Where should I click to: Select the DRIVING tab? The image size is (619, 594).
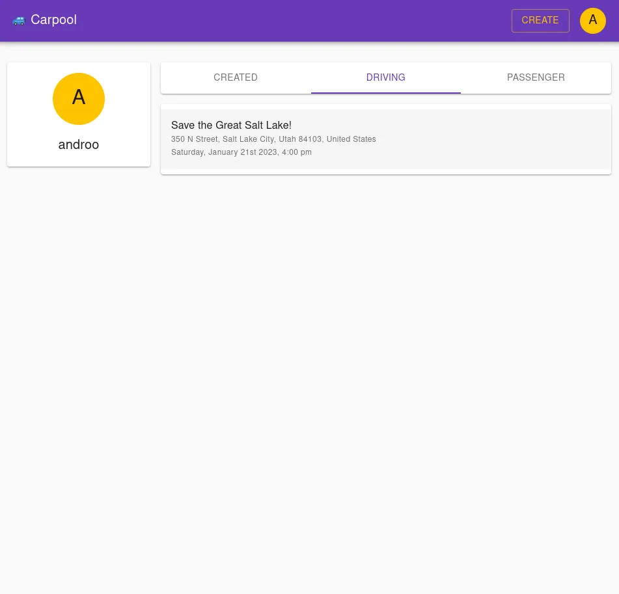tap(386, 78)
